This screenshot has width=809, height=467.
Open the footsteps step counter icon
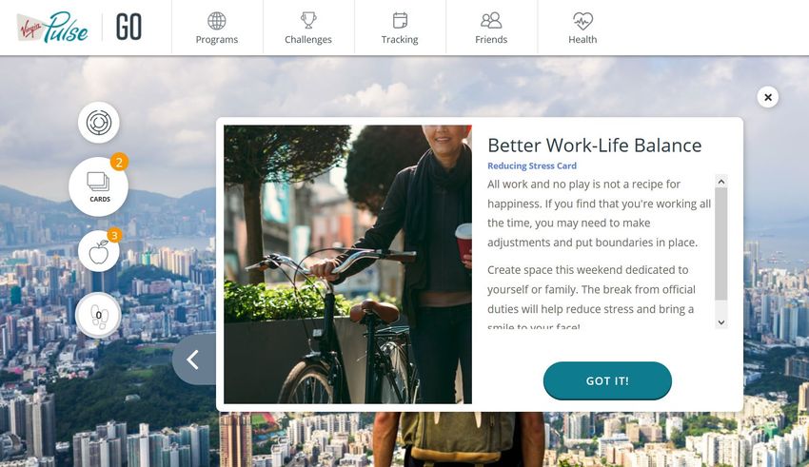click(x=99, y=316)
